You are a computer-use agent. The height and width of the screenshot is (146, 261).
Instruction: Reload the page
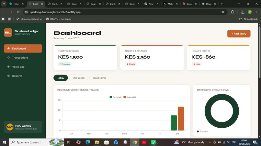[18, 12]
